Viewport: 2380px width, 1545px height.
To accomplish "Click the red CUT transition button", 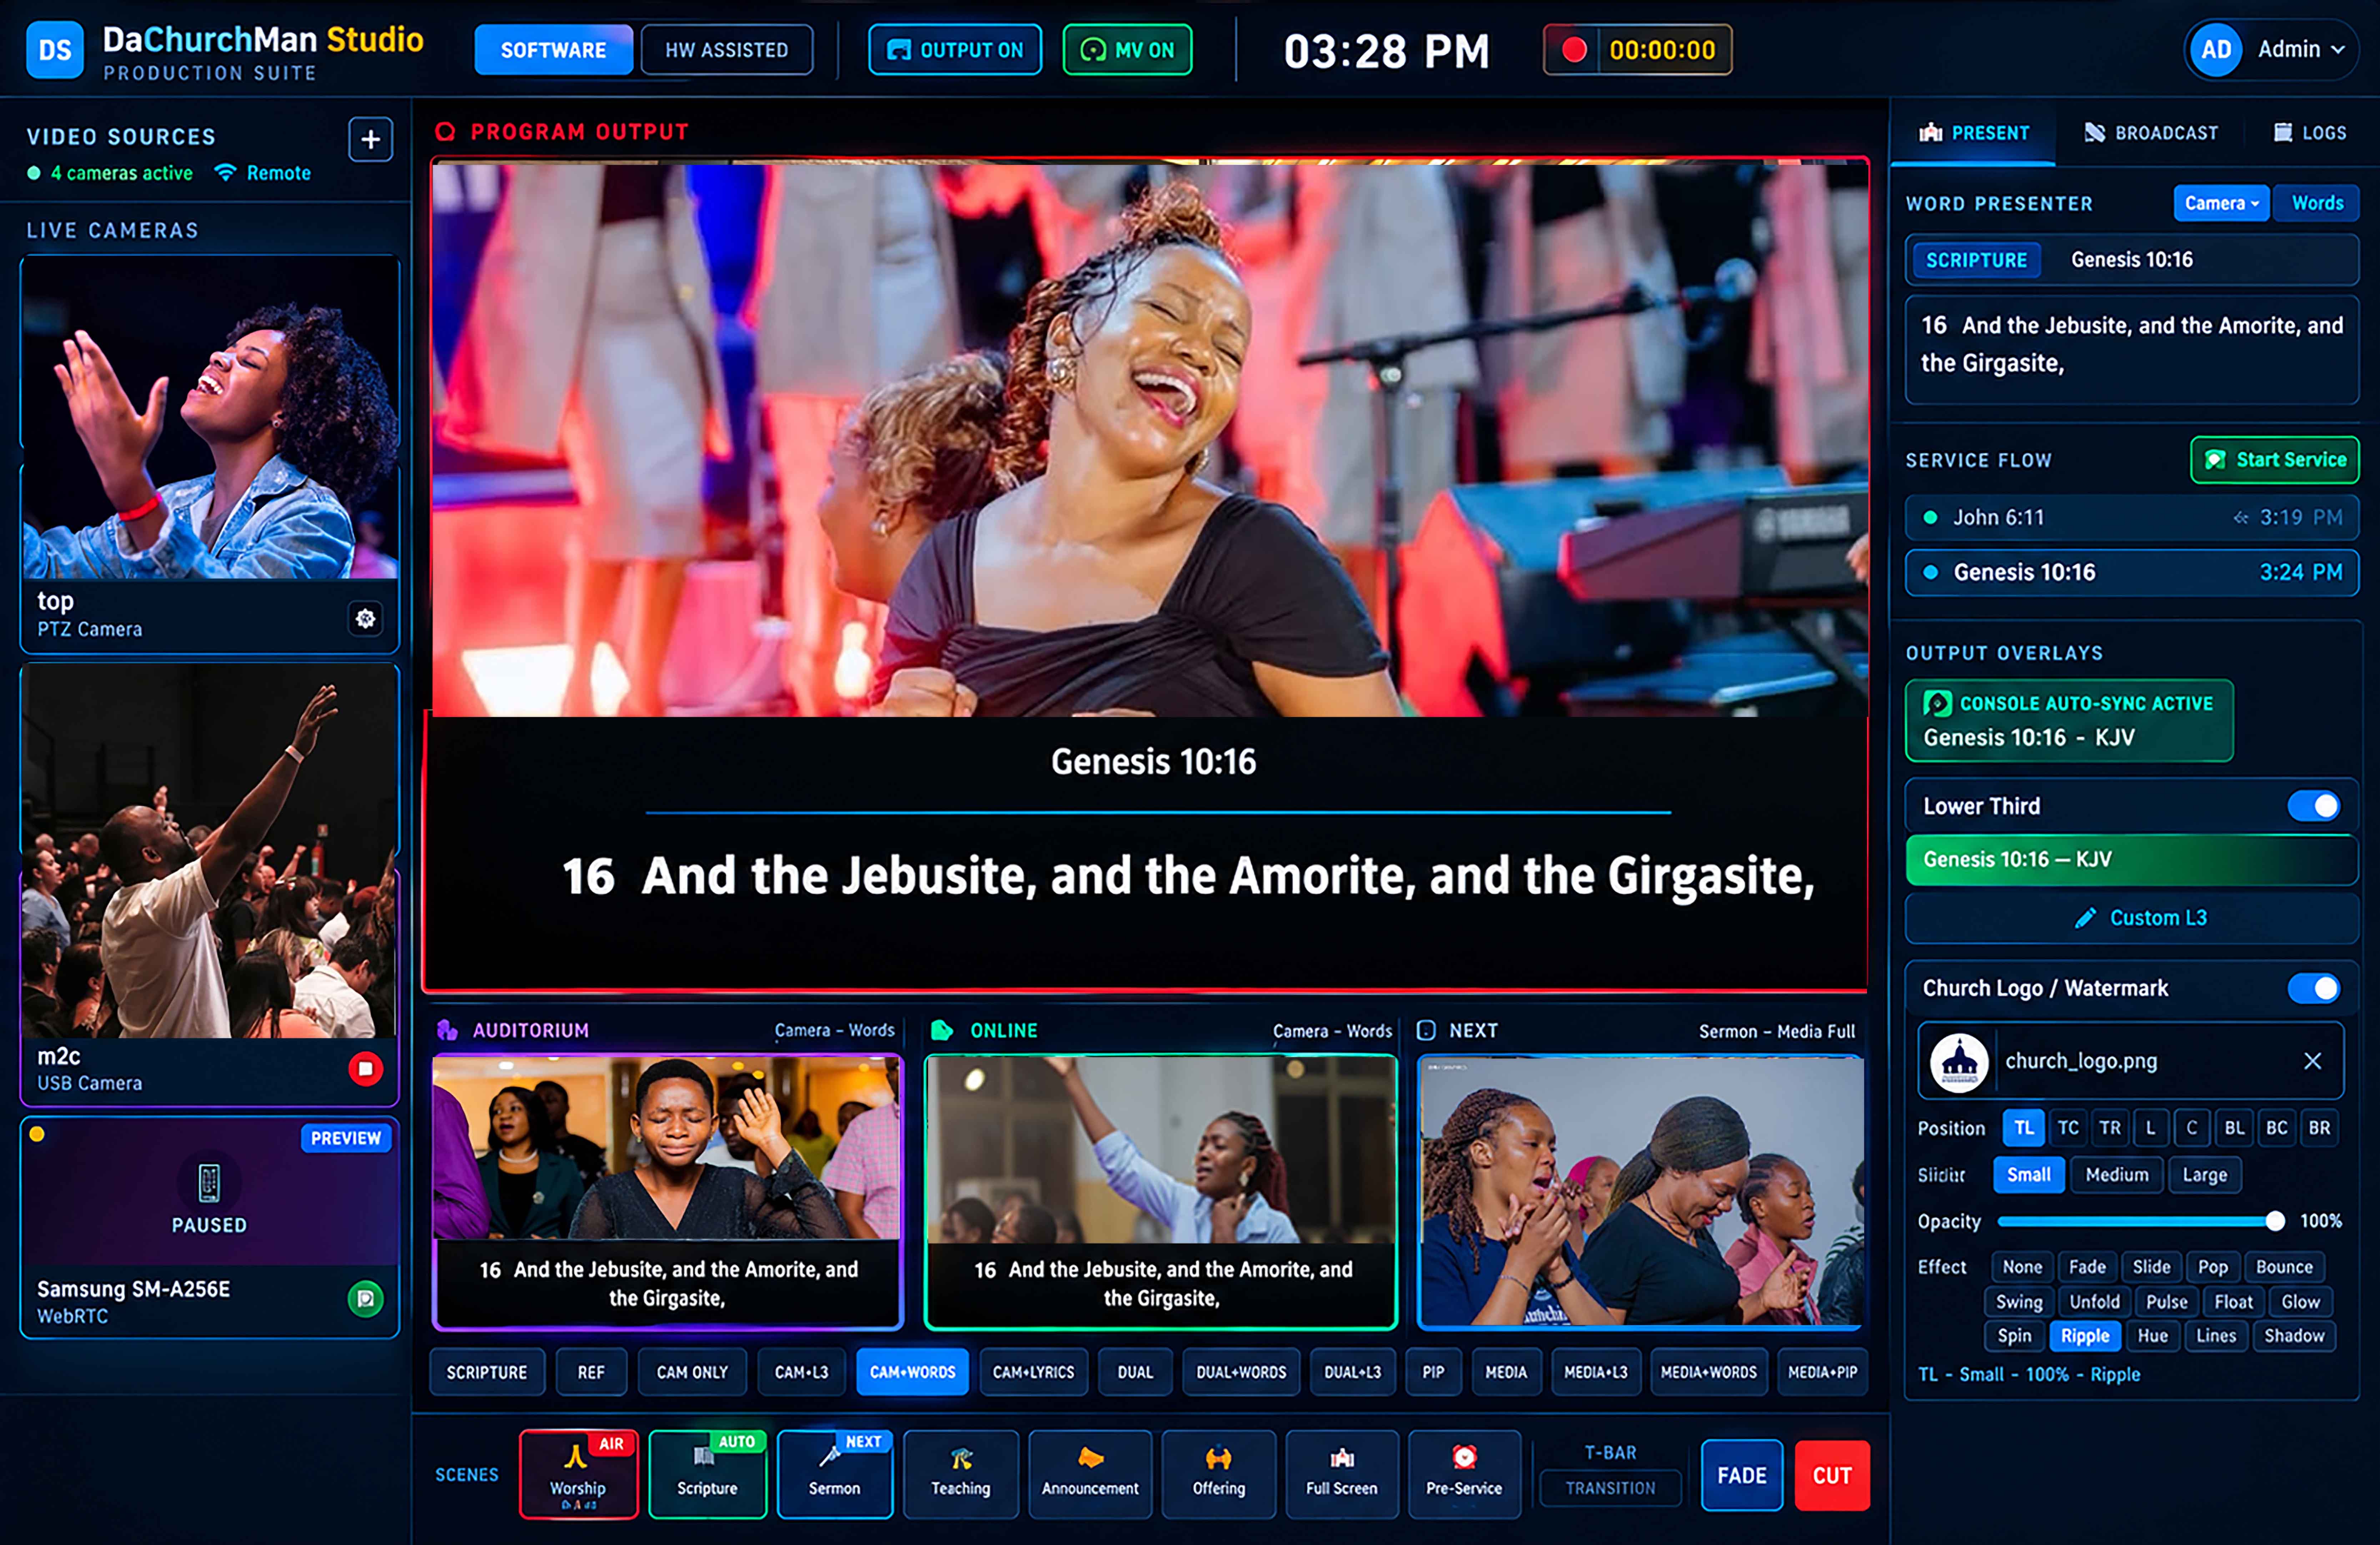I will [x=1832, y=1475].
